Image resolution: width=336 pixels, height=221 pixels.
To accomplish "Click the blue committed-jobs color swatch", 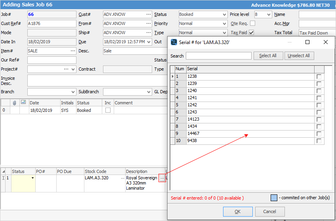I will [274, 198].
